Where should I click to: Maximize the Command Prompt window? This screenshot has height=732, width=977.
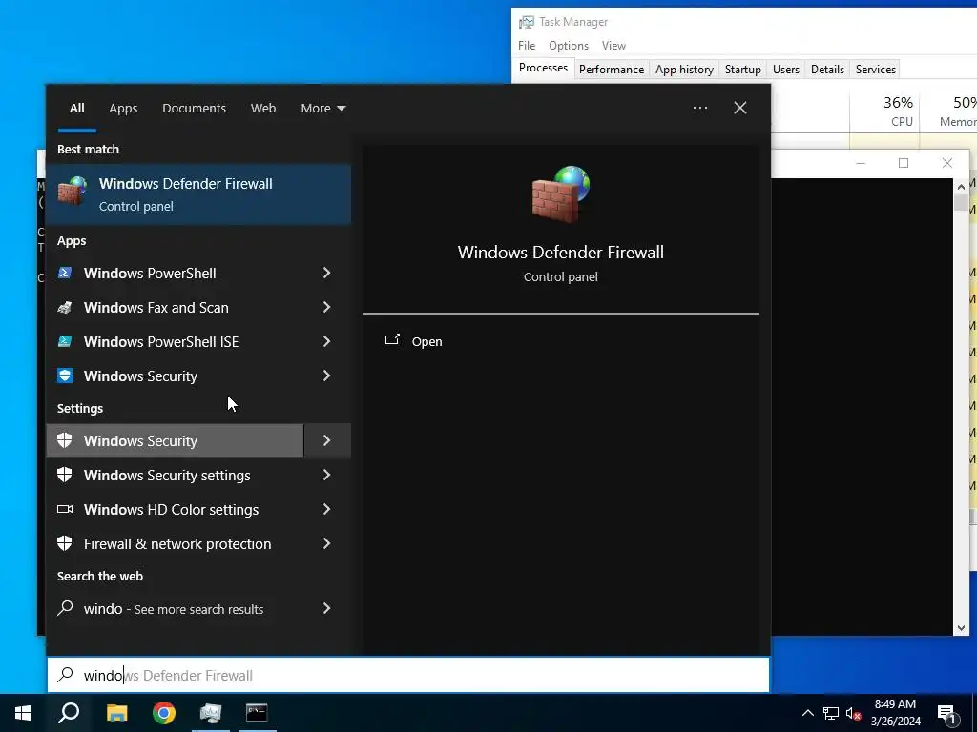point(904,163)
